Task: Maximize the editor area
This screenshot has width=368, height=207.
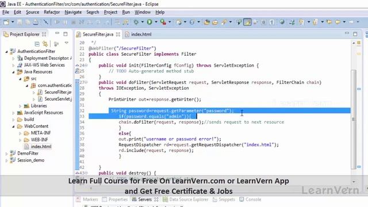Action: pos(355,34)
